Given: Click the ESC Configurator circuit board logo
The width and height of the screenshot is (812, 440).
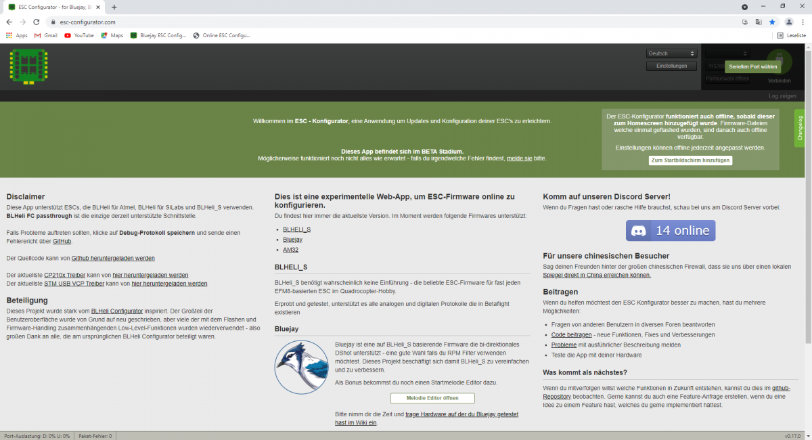Looking at the screenshot, I should tap(28, 66).
